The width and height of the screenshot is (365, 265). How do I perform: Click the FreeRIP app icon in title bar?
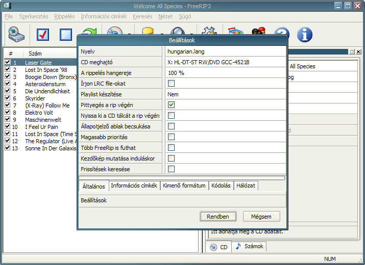click(x=7, y=6)
